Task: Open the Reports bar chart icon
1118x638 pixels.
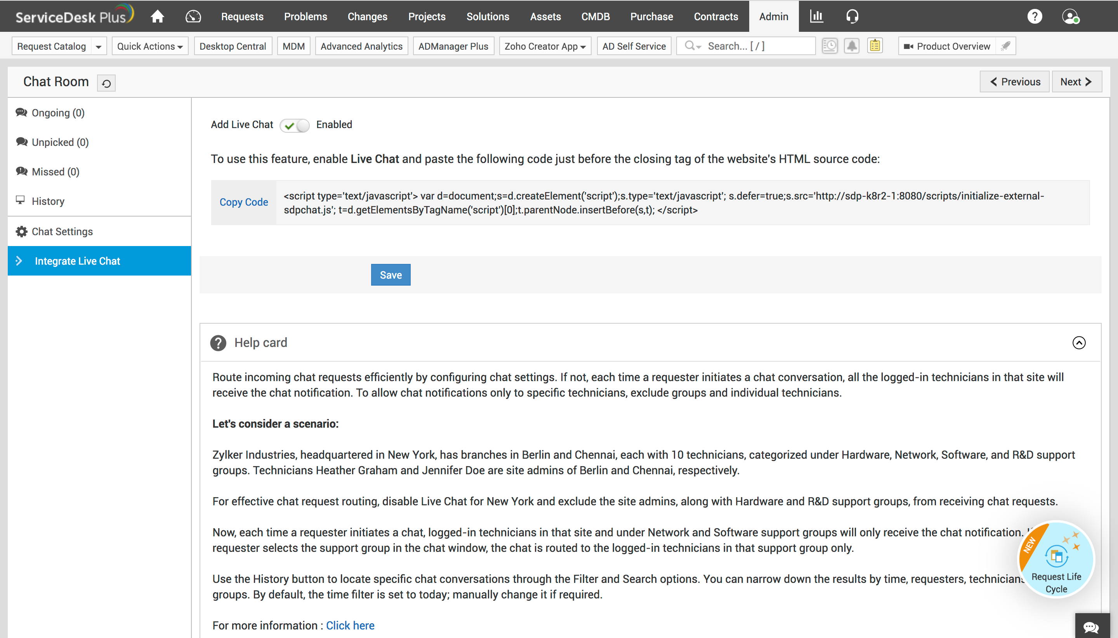Action: click(x=816, y=17)
